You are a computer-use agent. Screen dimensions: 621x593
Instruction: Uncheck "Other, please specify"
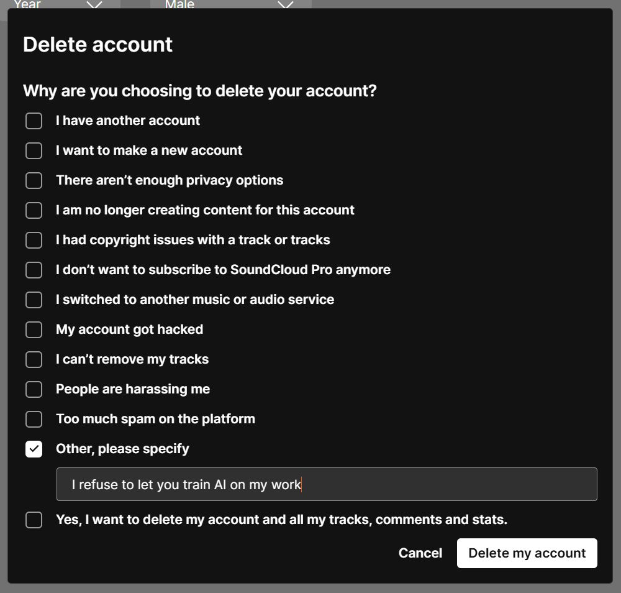pyautogui.click(x=34, y=449)
